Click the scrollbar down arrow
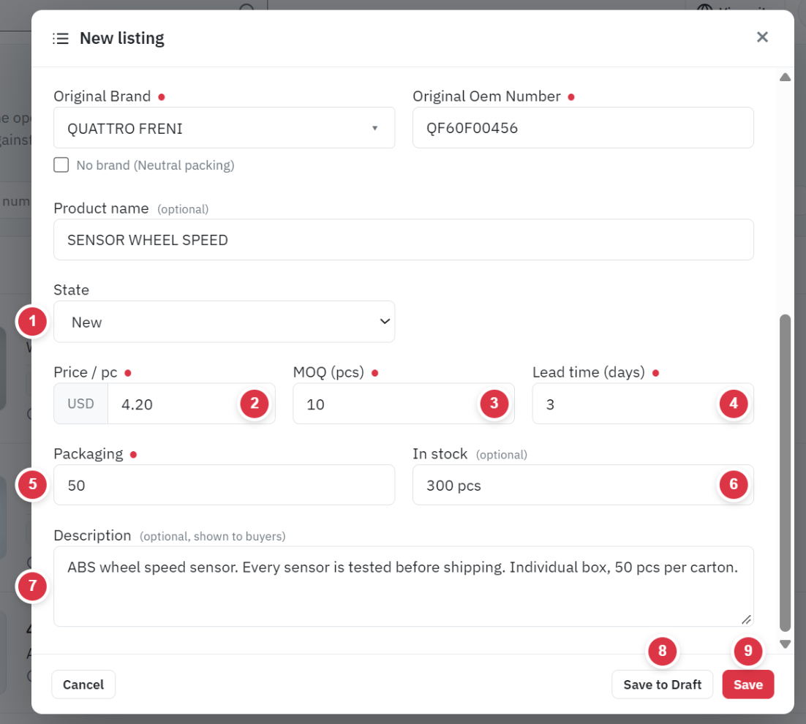Viewport: 806px width, 724px height. (x=785, y=644)
